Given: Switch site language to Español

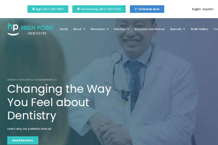Looking at the screenshot, I should coord(208,9).
